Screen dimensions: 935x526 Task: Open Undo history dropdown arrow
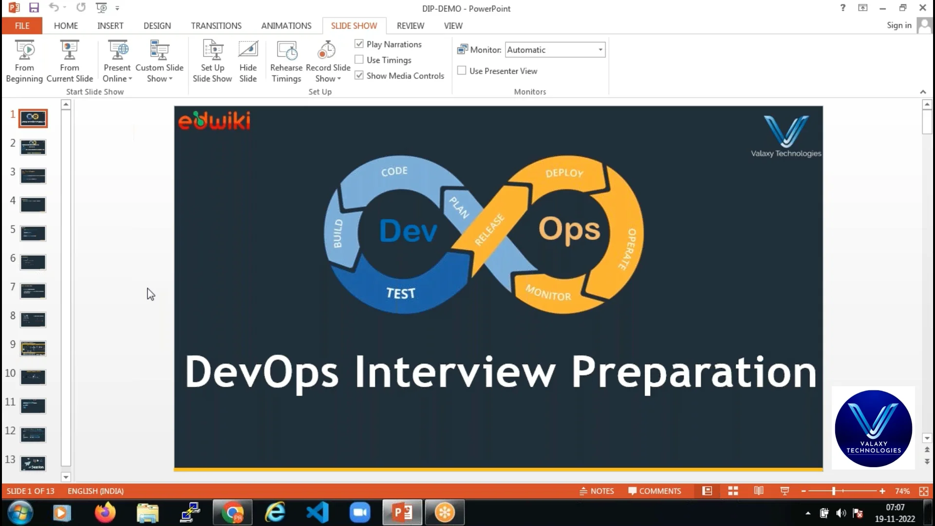point(64,8)
